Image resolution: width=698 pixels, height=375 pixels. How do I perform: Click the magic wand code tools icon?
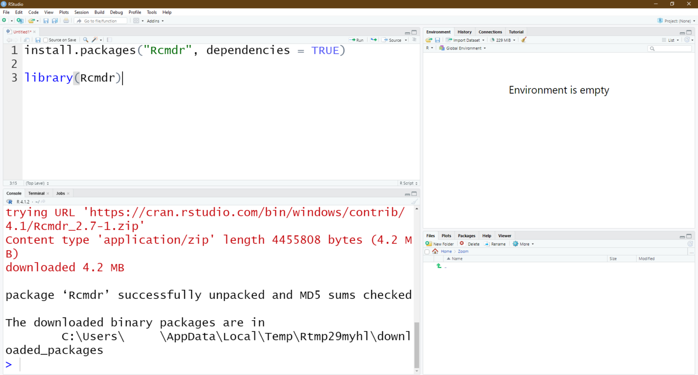[x=95, y=40]
